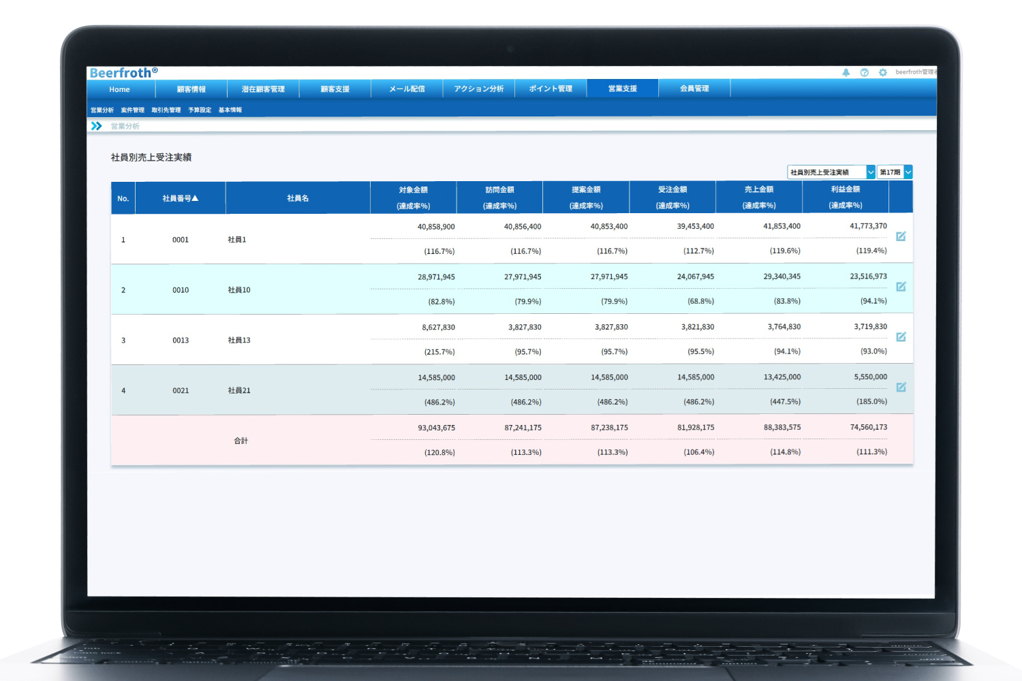Open the 社員別売上受注実績 report dropdown
Screen dimensions: 1022x681
[831, 172]
